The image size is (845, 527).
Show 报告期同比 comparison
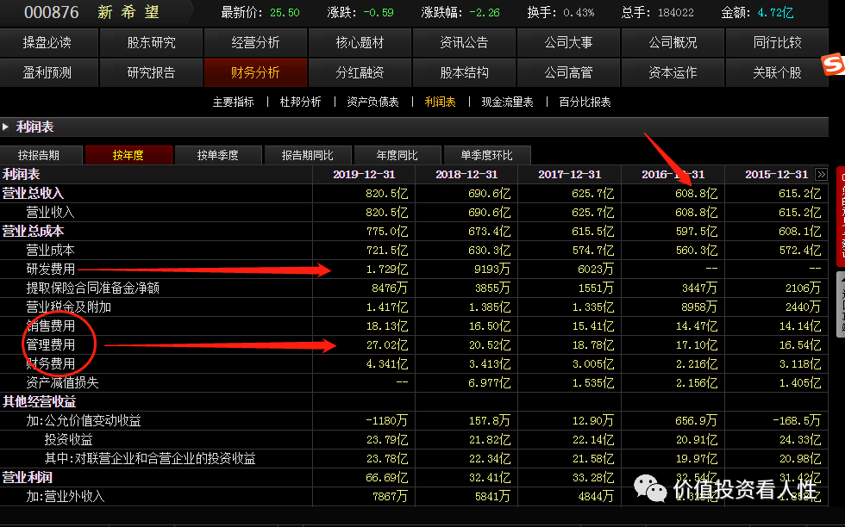coord(307,156)
